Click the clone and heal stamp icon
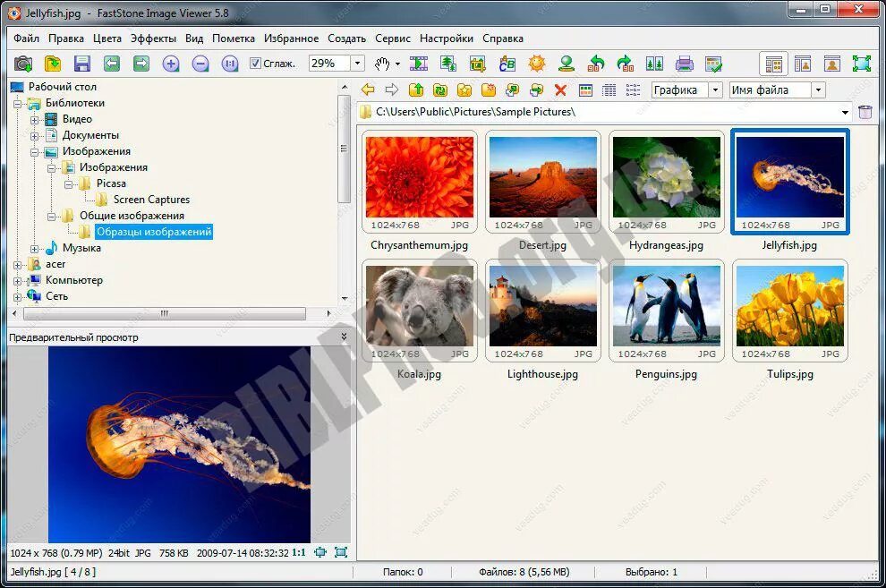Viewport: 886px width, 588px height. (x=567, y=64)
